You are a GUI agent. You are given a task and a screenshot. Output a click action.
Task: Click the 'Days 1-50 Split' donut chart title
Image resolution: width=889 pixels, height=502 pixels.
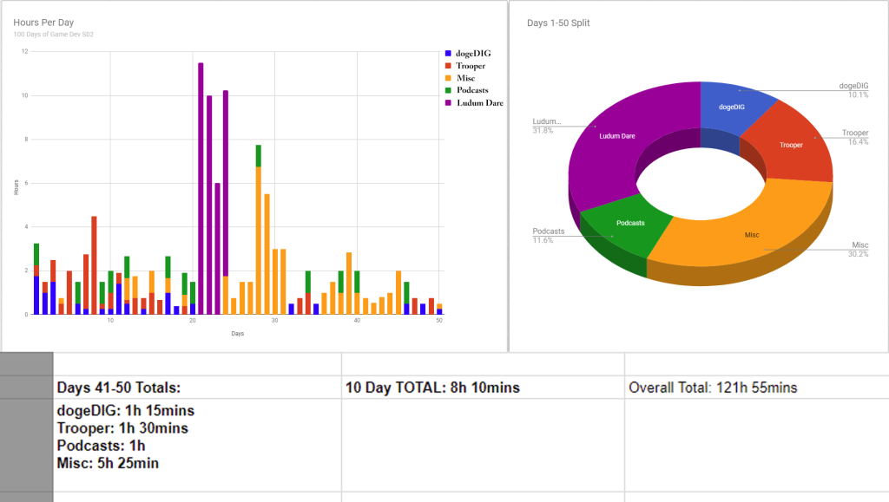click(560, 23)
